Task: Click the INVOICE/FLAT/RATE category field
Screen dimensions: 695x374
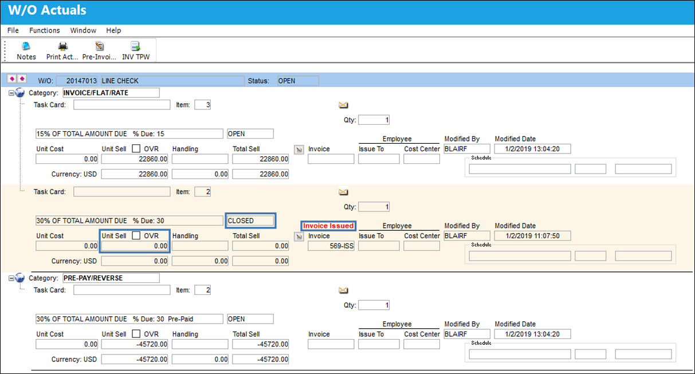Action: click(x=111, y=93)
